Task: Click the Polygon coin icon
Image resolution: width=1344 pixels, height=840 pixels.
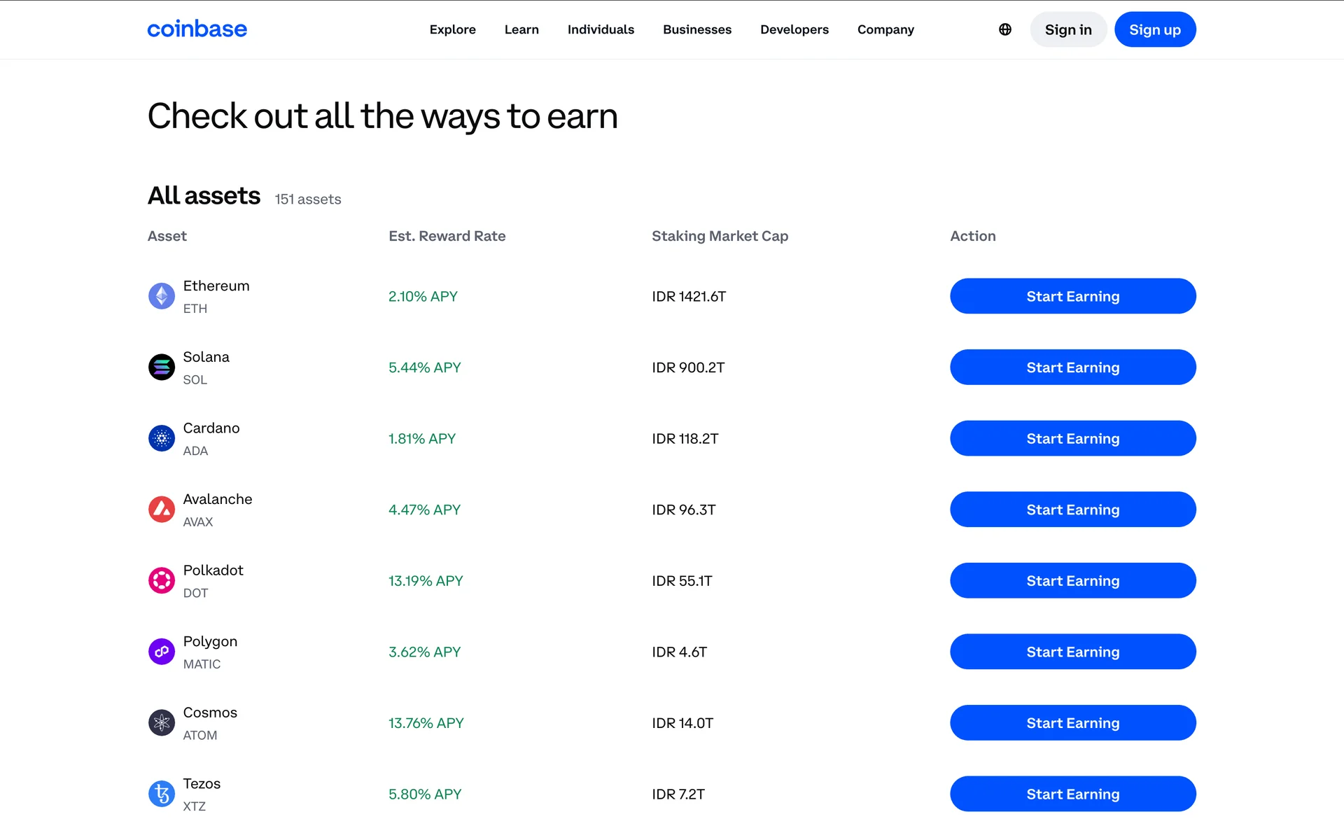Action: click(162, 652)
